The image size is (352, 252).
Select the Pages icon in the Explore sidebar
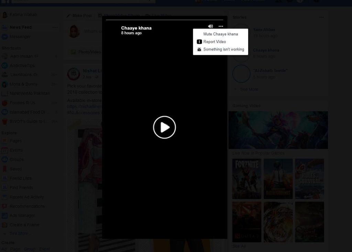pyautogui.click(x=5, y=141)
